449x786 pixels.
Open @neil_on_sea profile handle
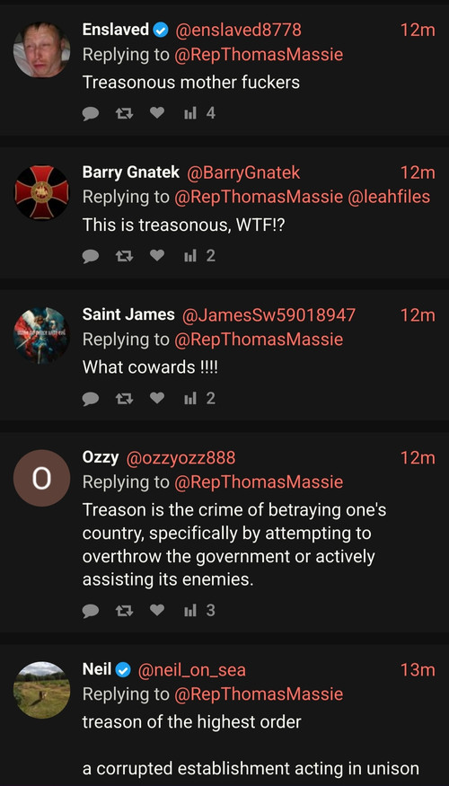pos(192,670)
